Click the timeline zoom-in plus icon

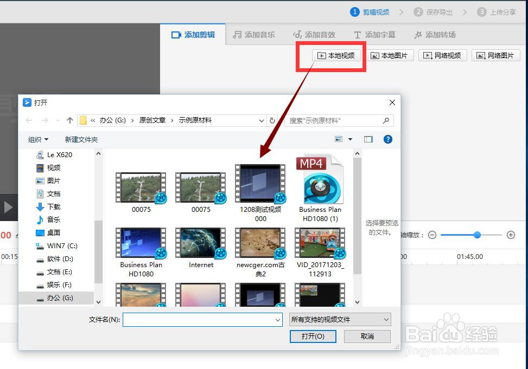(x=511, y=235)
